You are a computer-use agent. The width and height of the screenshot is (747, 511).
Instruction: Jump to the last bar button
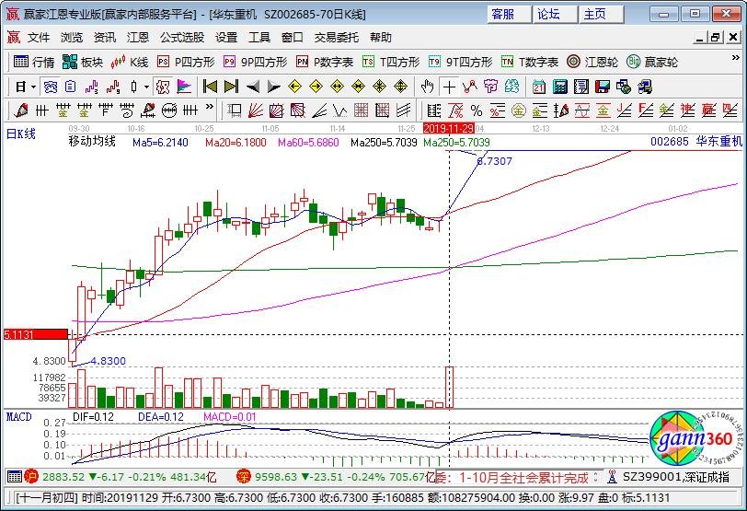tap(231, 87)
